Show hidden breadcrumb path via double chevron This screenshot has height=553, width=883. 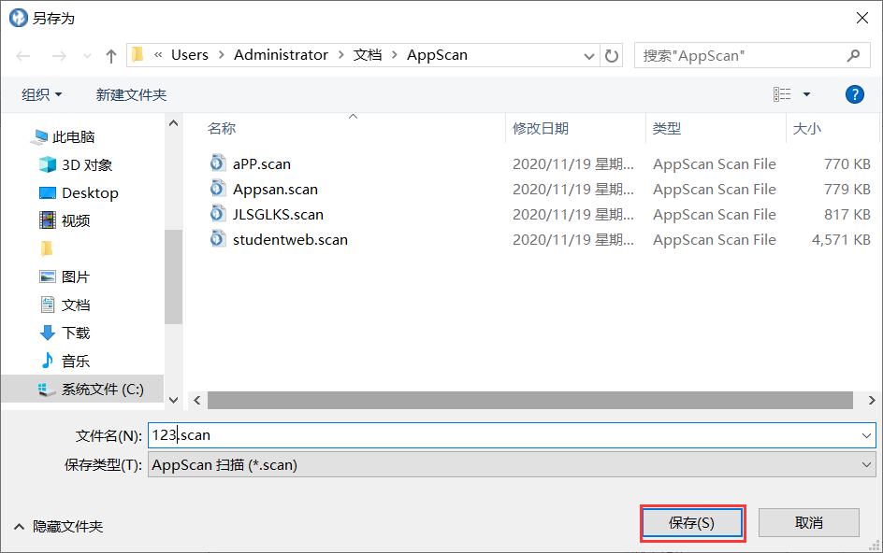coord(158,55)
